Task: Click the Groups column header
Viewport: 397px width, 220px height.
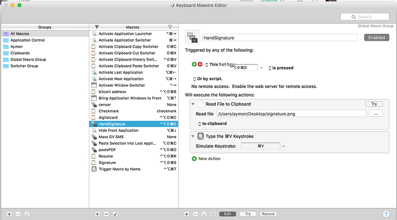Action: (x=45, y=27)
